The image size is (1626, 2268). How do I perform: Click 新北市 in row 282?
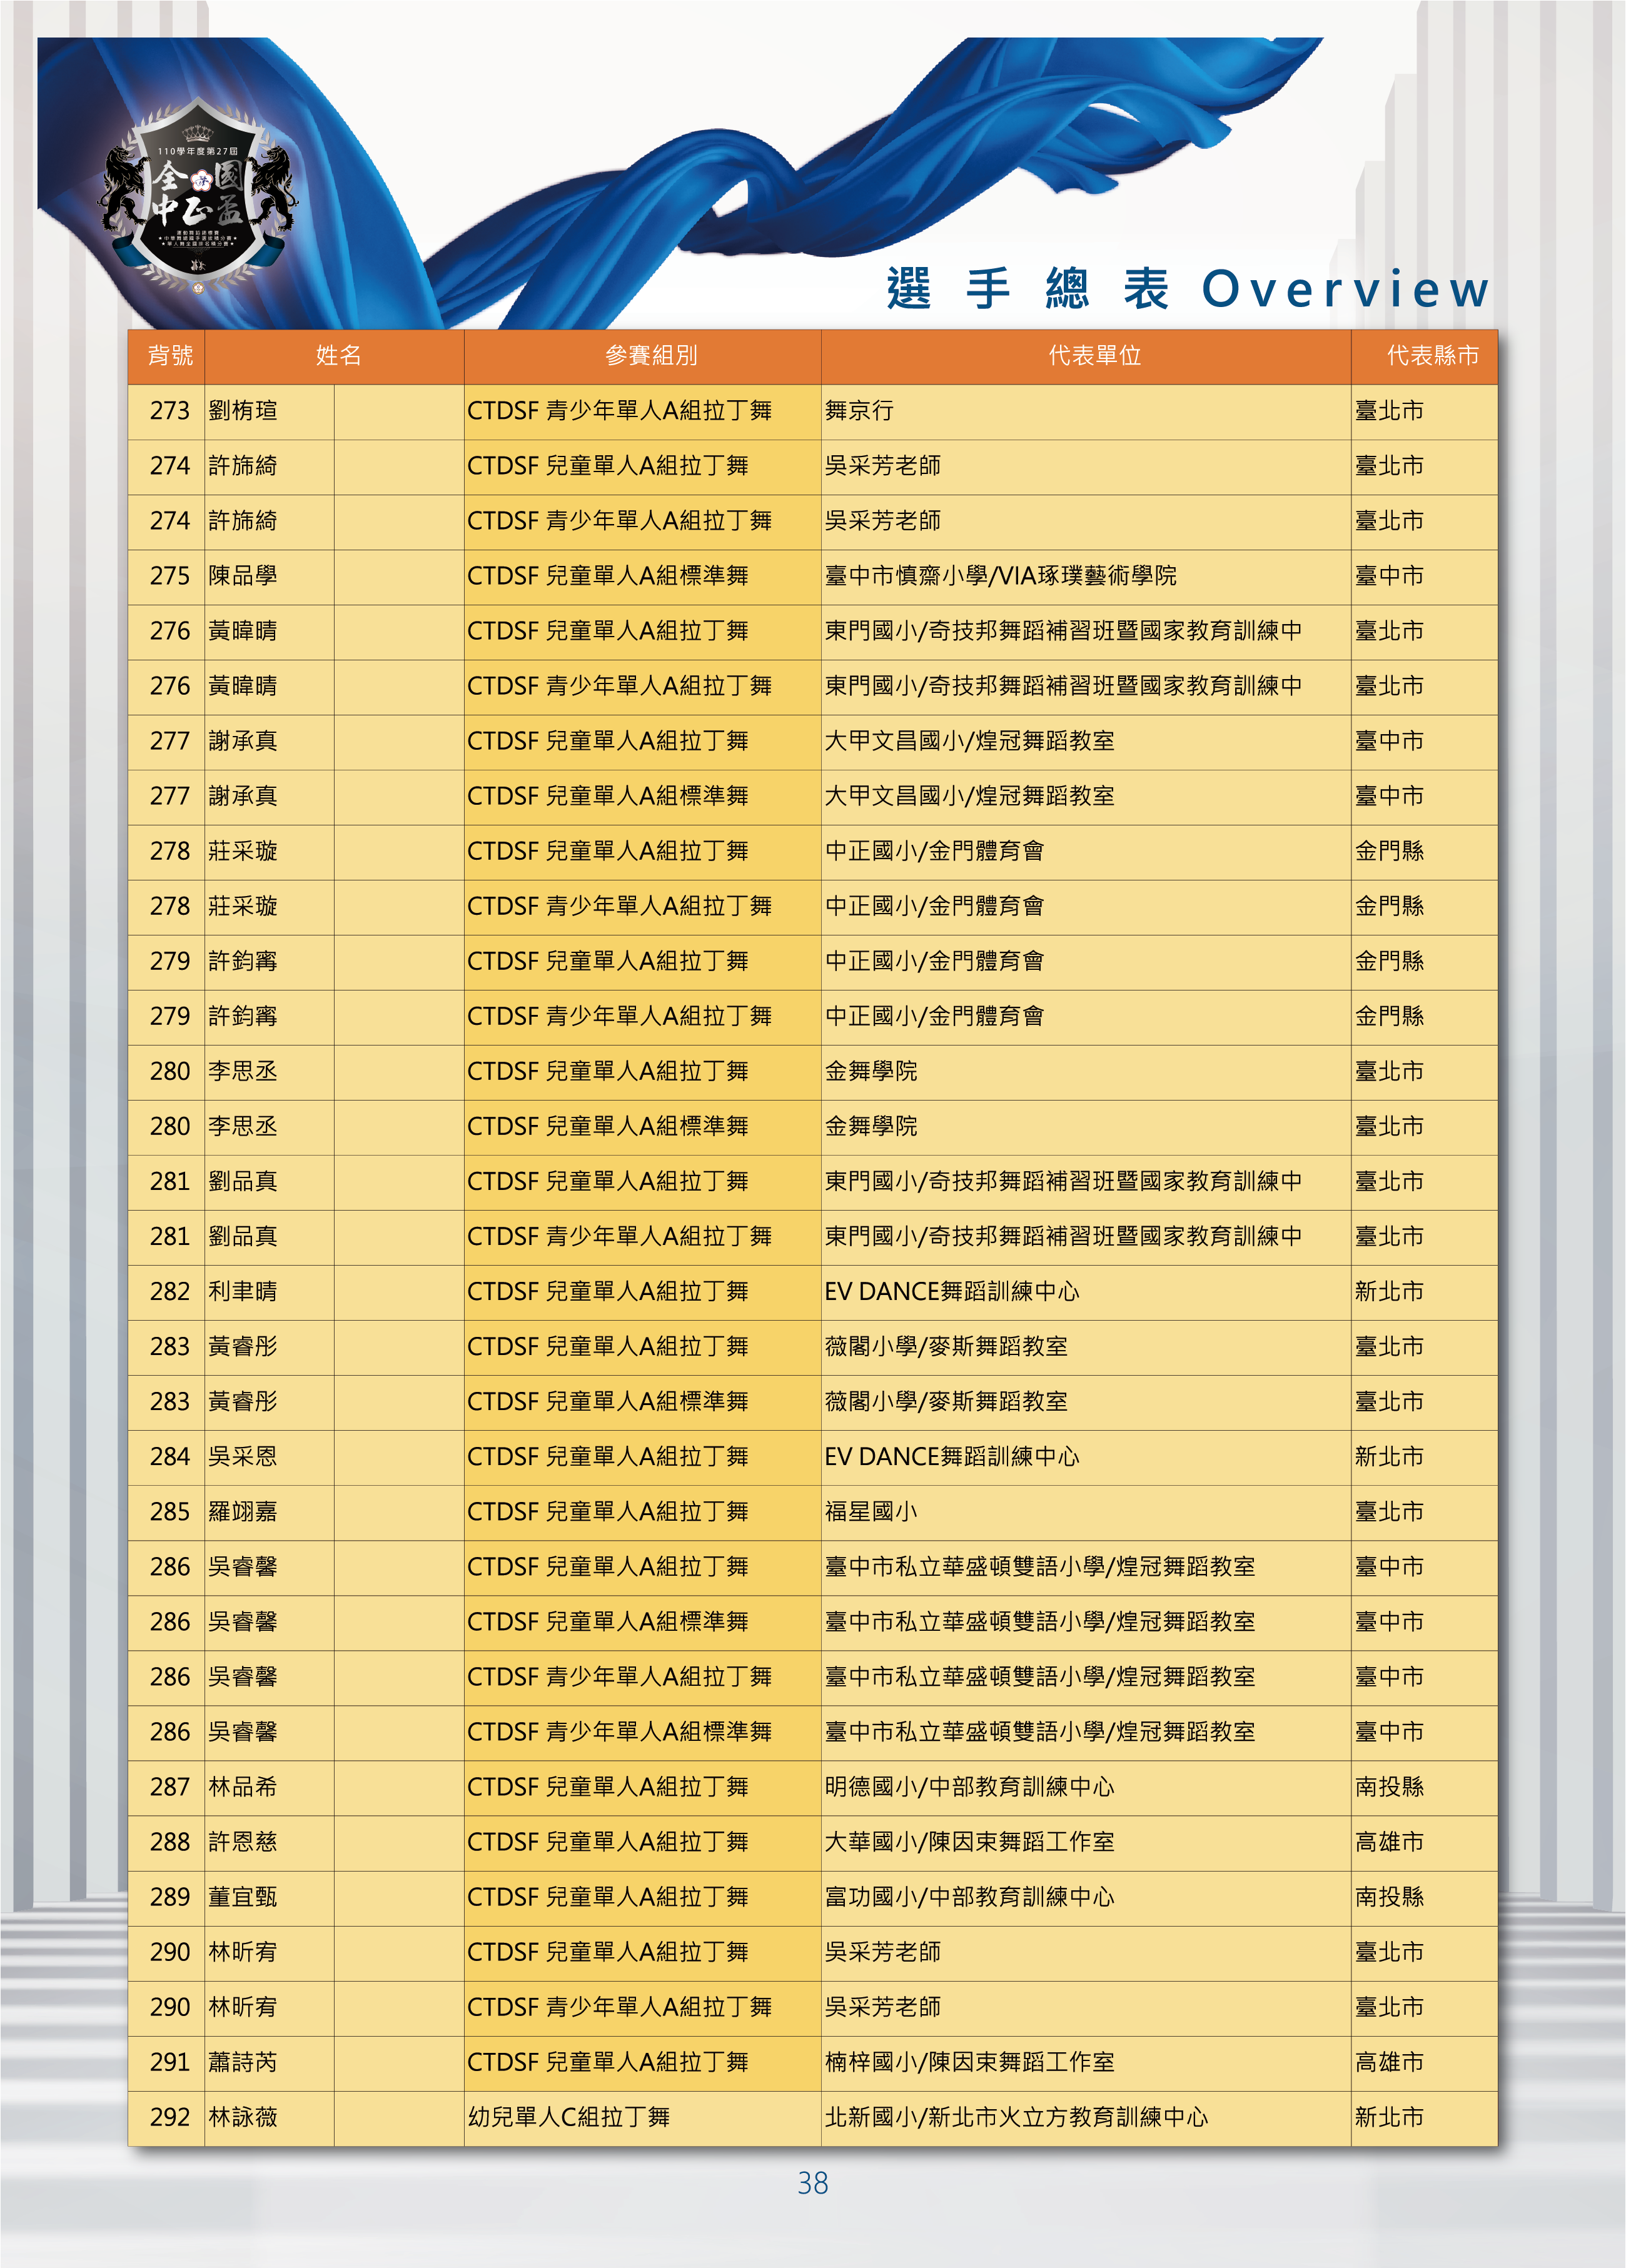point(1389,1291)
